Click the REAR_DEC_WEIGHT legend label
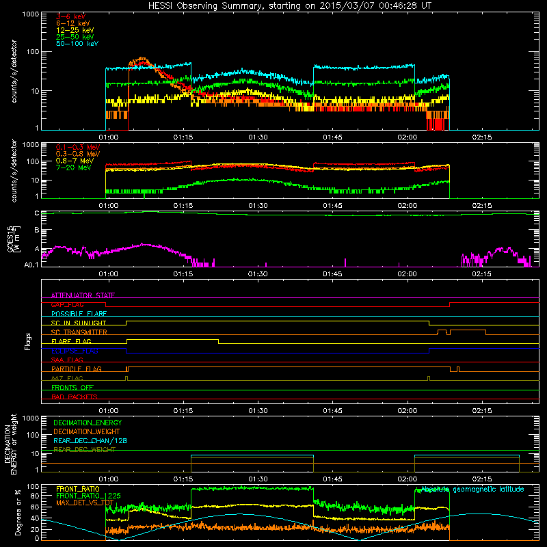547x547 pixels. pos(84,450)
